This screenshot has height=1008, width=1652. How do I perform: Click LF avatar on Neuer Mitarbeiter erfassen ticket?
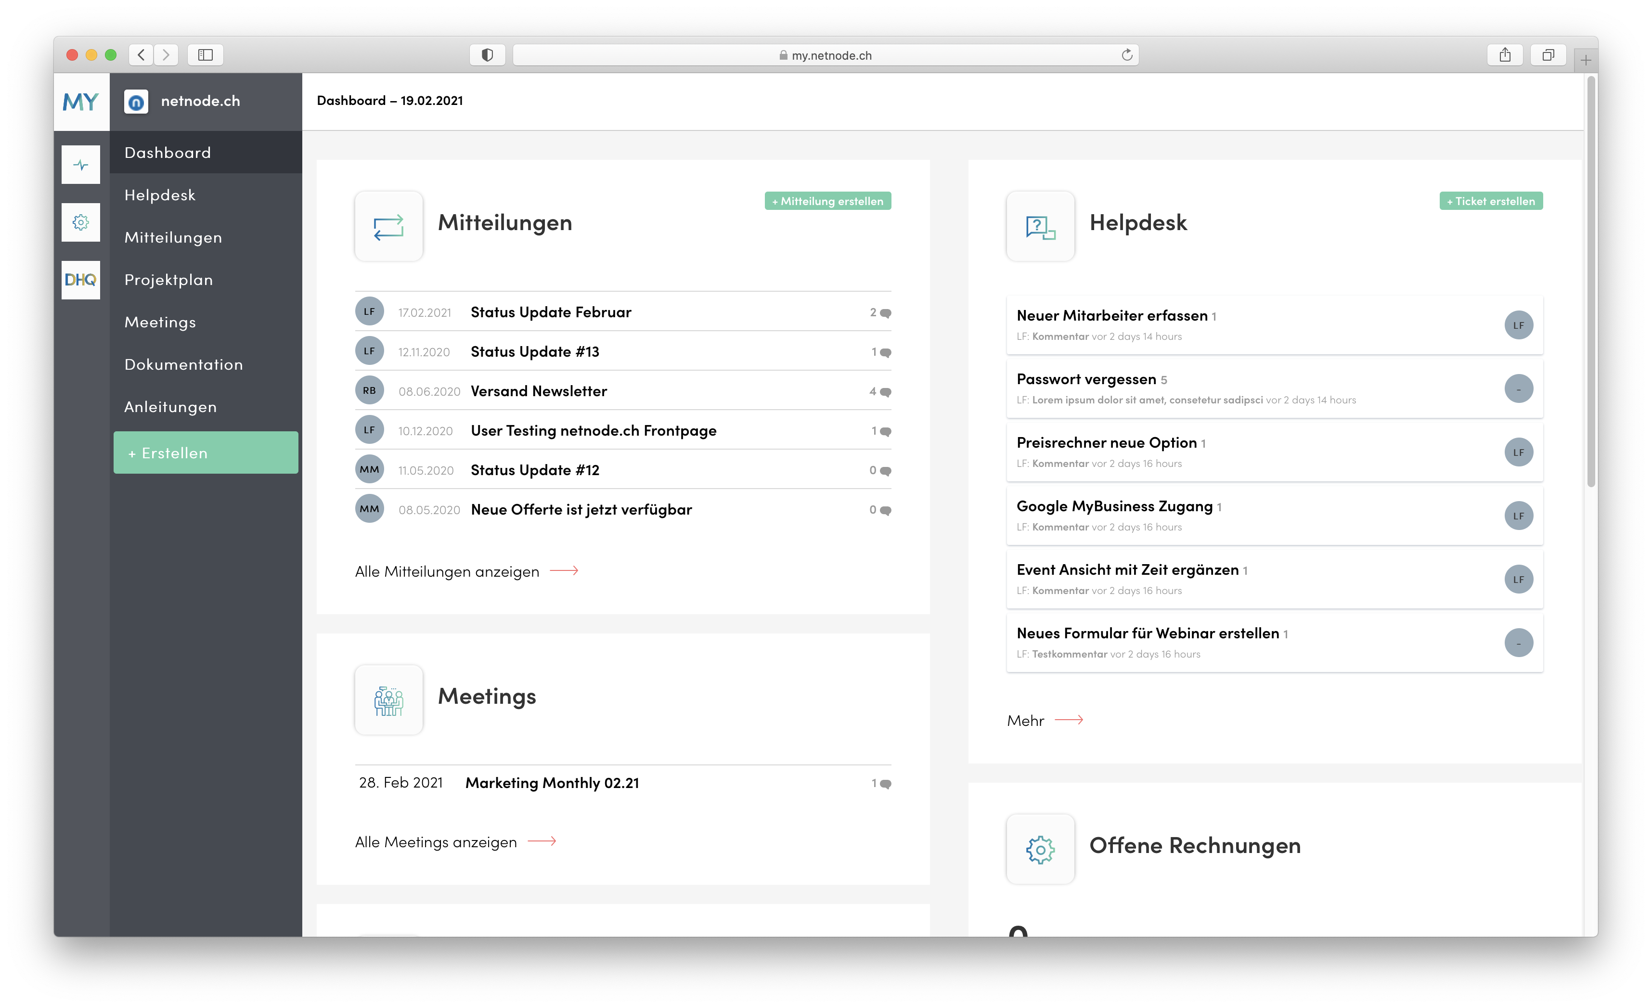point(1519,325)
